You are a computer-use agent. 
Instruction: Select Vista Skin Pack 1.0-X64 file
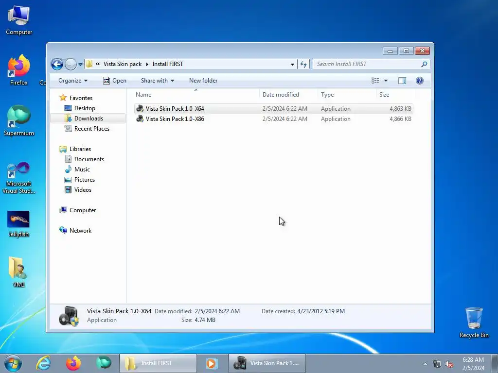[273, 109]
